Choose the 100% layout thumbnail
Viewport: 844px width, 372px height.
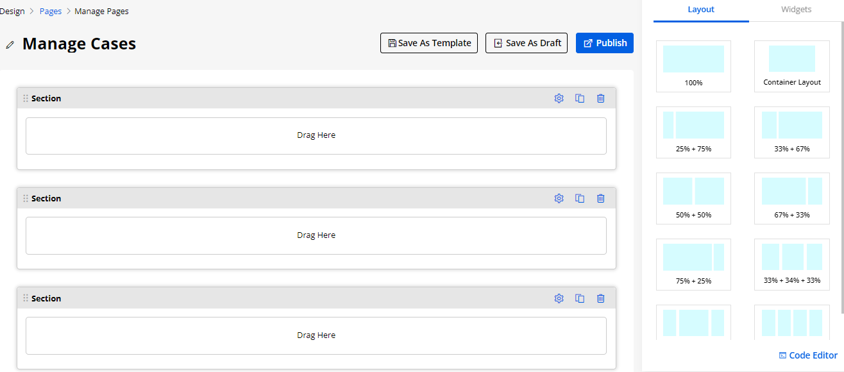[x=693, y=66]
